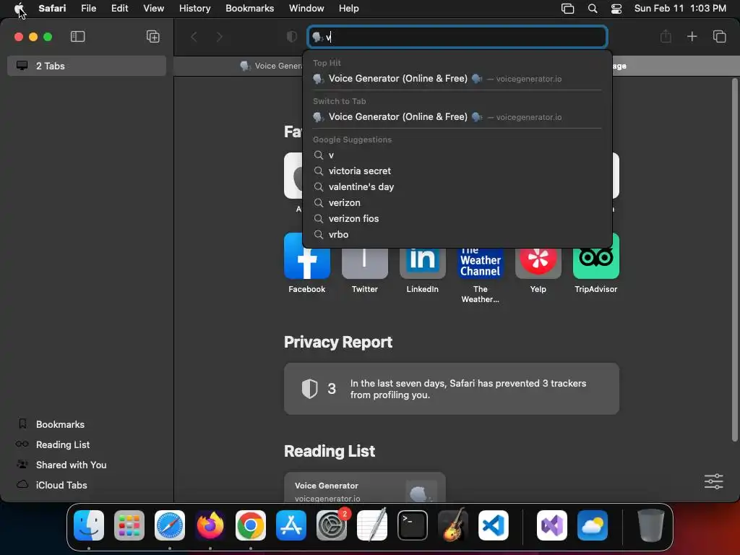Open the History menu
Image resolution: width=740 pixels, height=555 pixels.
(x=194, y=8)
